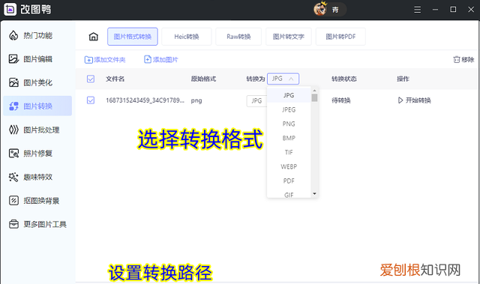Viewport: 480px width, 284px height.
Task: Click the 图片美化 sidebar icon
Action: point(13,82)
